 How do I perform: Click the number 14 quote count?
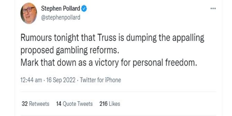click(59, 104)
